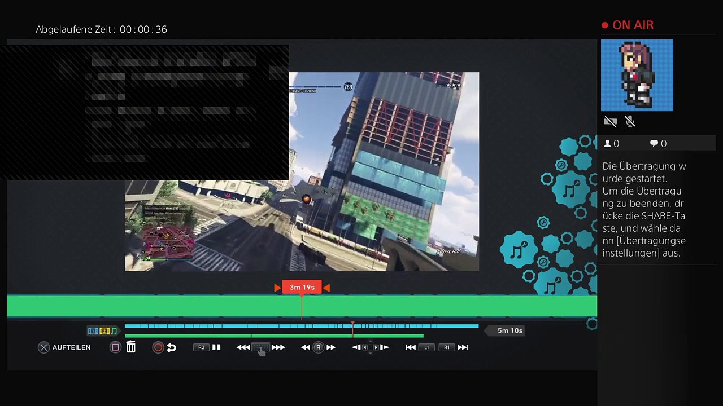Undo using the curved arrow icon

171,347
